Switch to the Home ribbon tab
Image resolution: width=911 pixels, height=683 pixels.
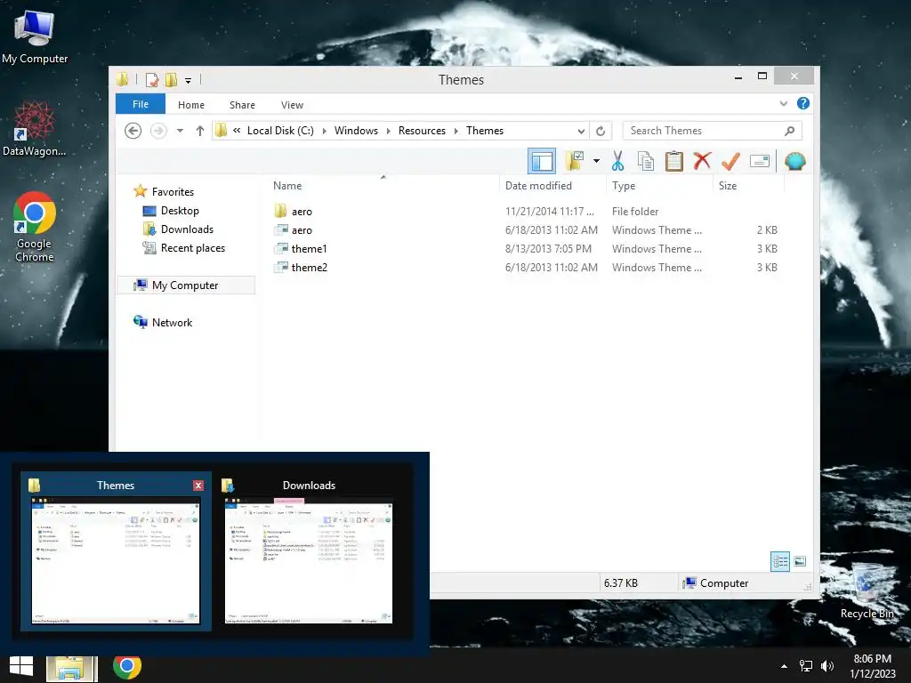191,105
